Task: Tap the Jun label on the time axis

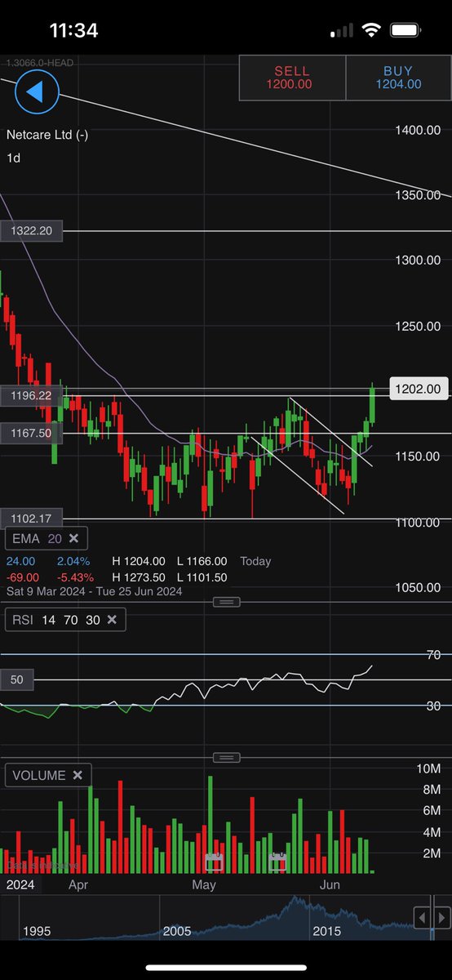Action: [x=330, y=884]
